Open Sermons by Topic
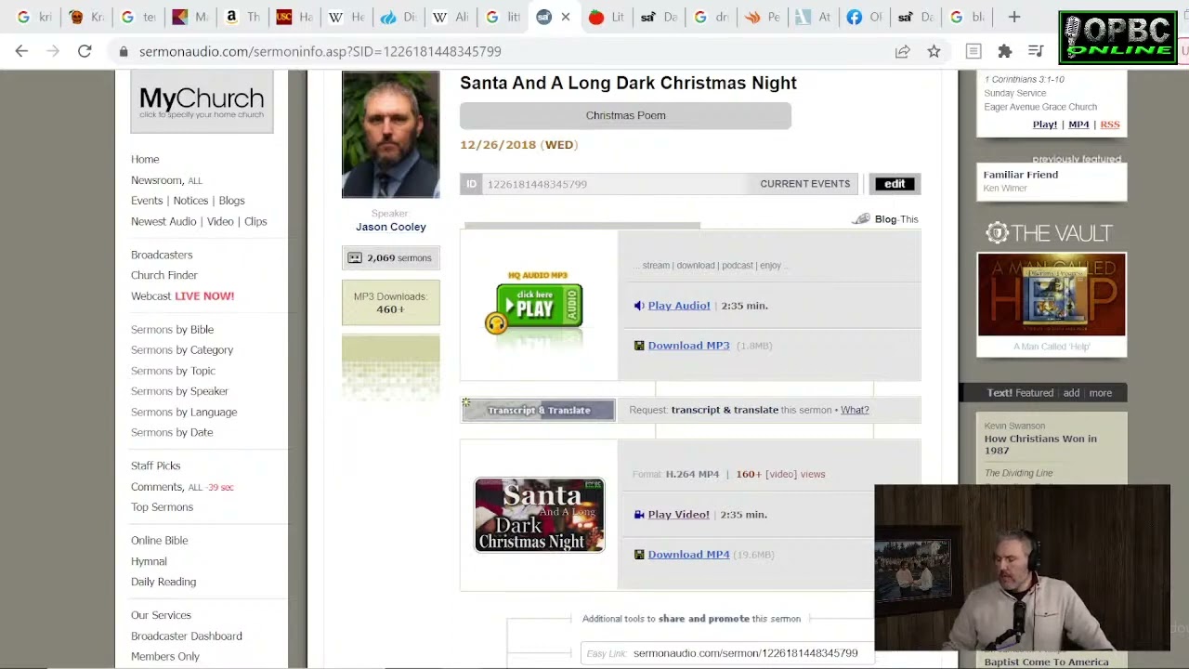Viewport: 1189px width, 669px height. coord(173,371)
